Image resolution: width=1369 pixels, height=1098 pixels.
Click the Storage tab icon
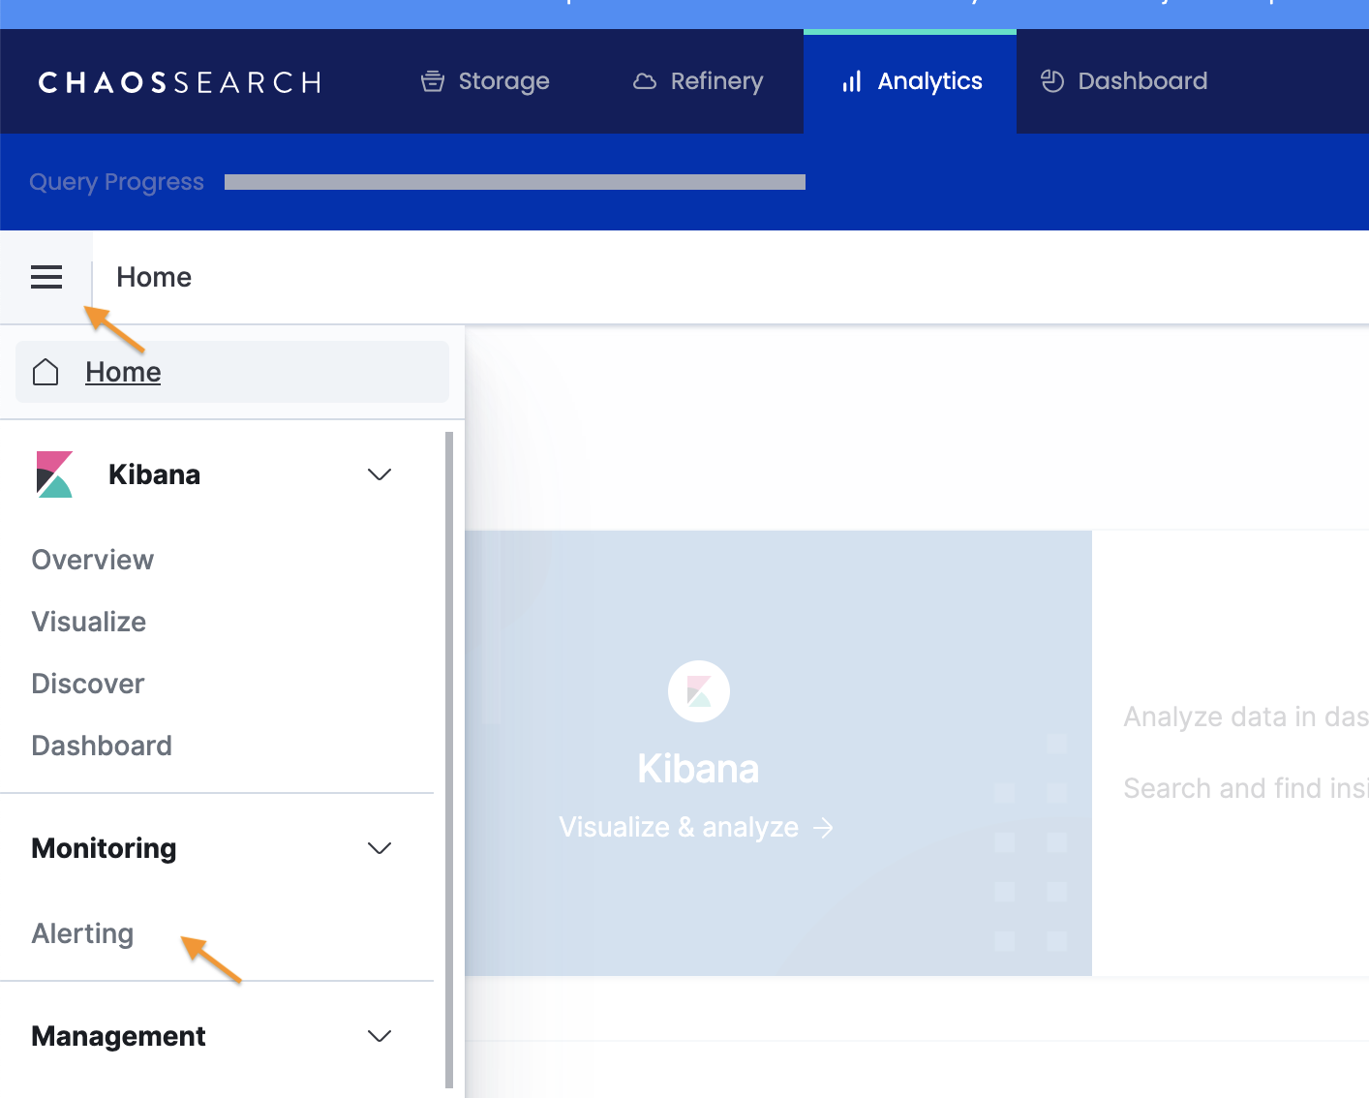(433, 81)
